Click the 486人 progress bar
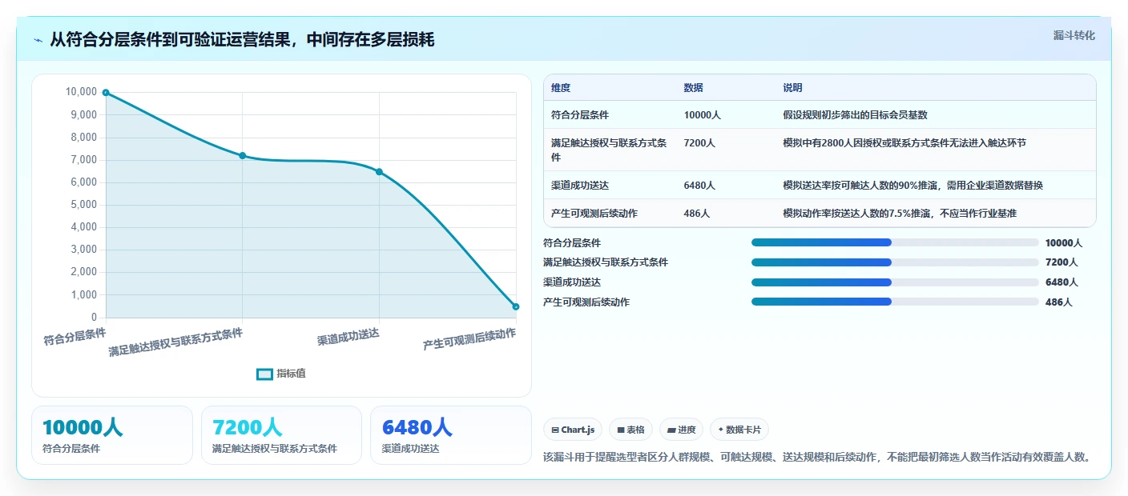Image resolution: width=1128 pixels, height=496 pixels. 895,302
